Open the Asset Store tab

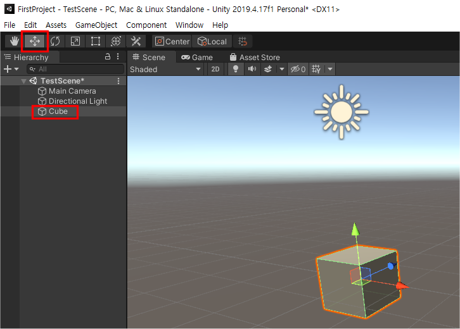point(255,57)
